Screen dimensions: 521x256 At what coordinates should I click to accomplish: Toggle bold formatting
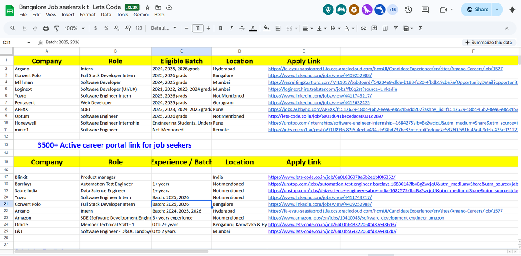coord(221,28)
